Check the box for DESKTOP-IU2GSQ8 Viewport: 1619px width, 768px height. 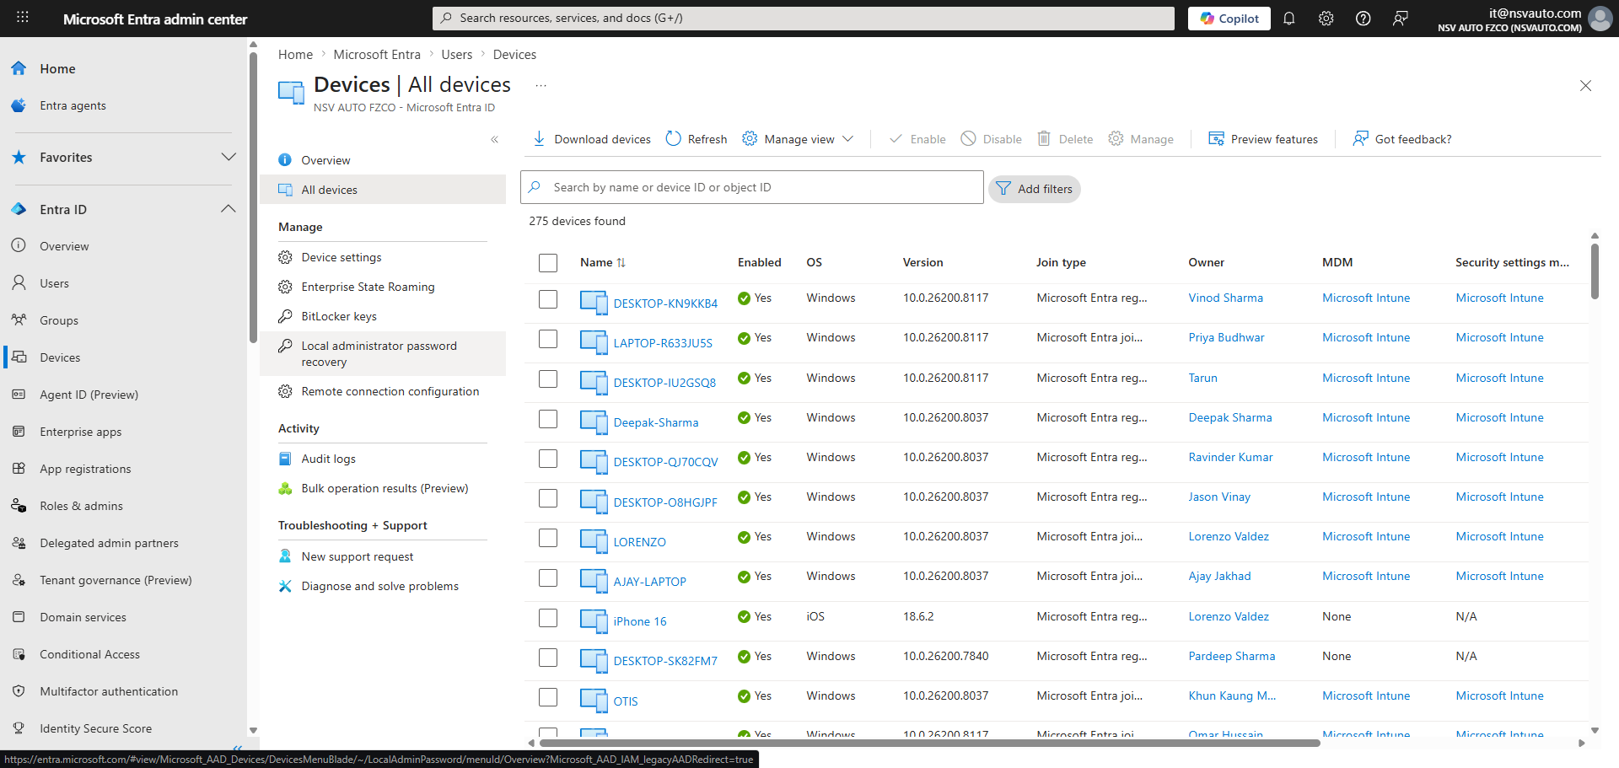point(548,379)
